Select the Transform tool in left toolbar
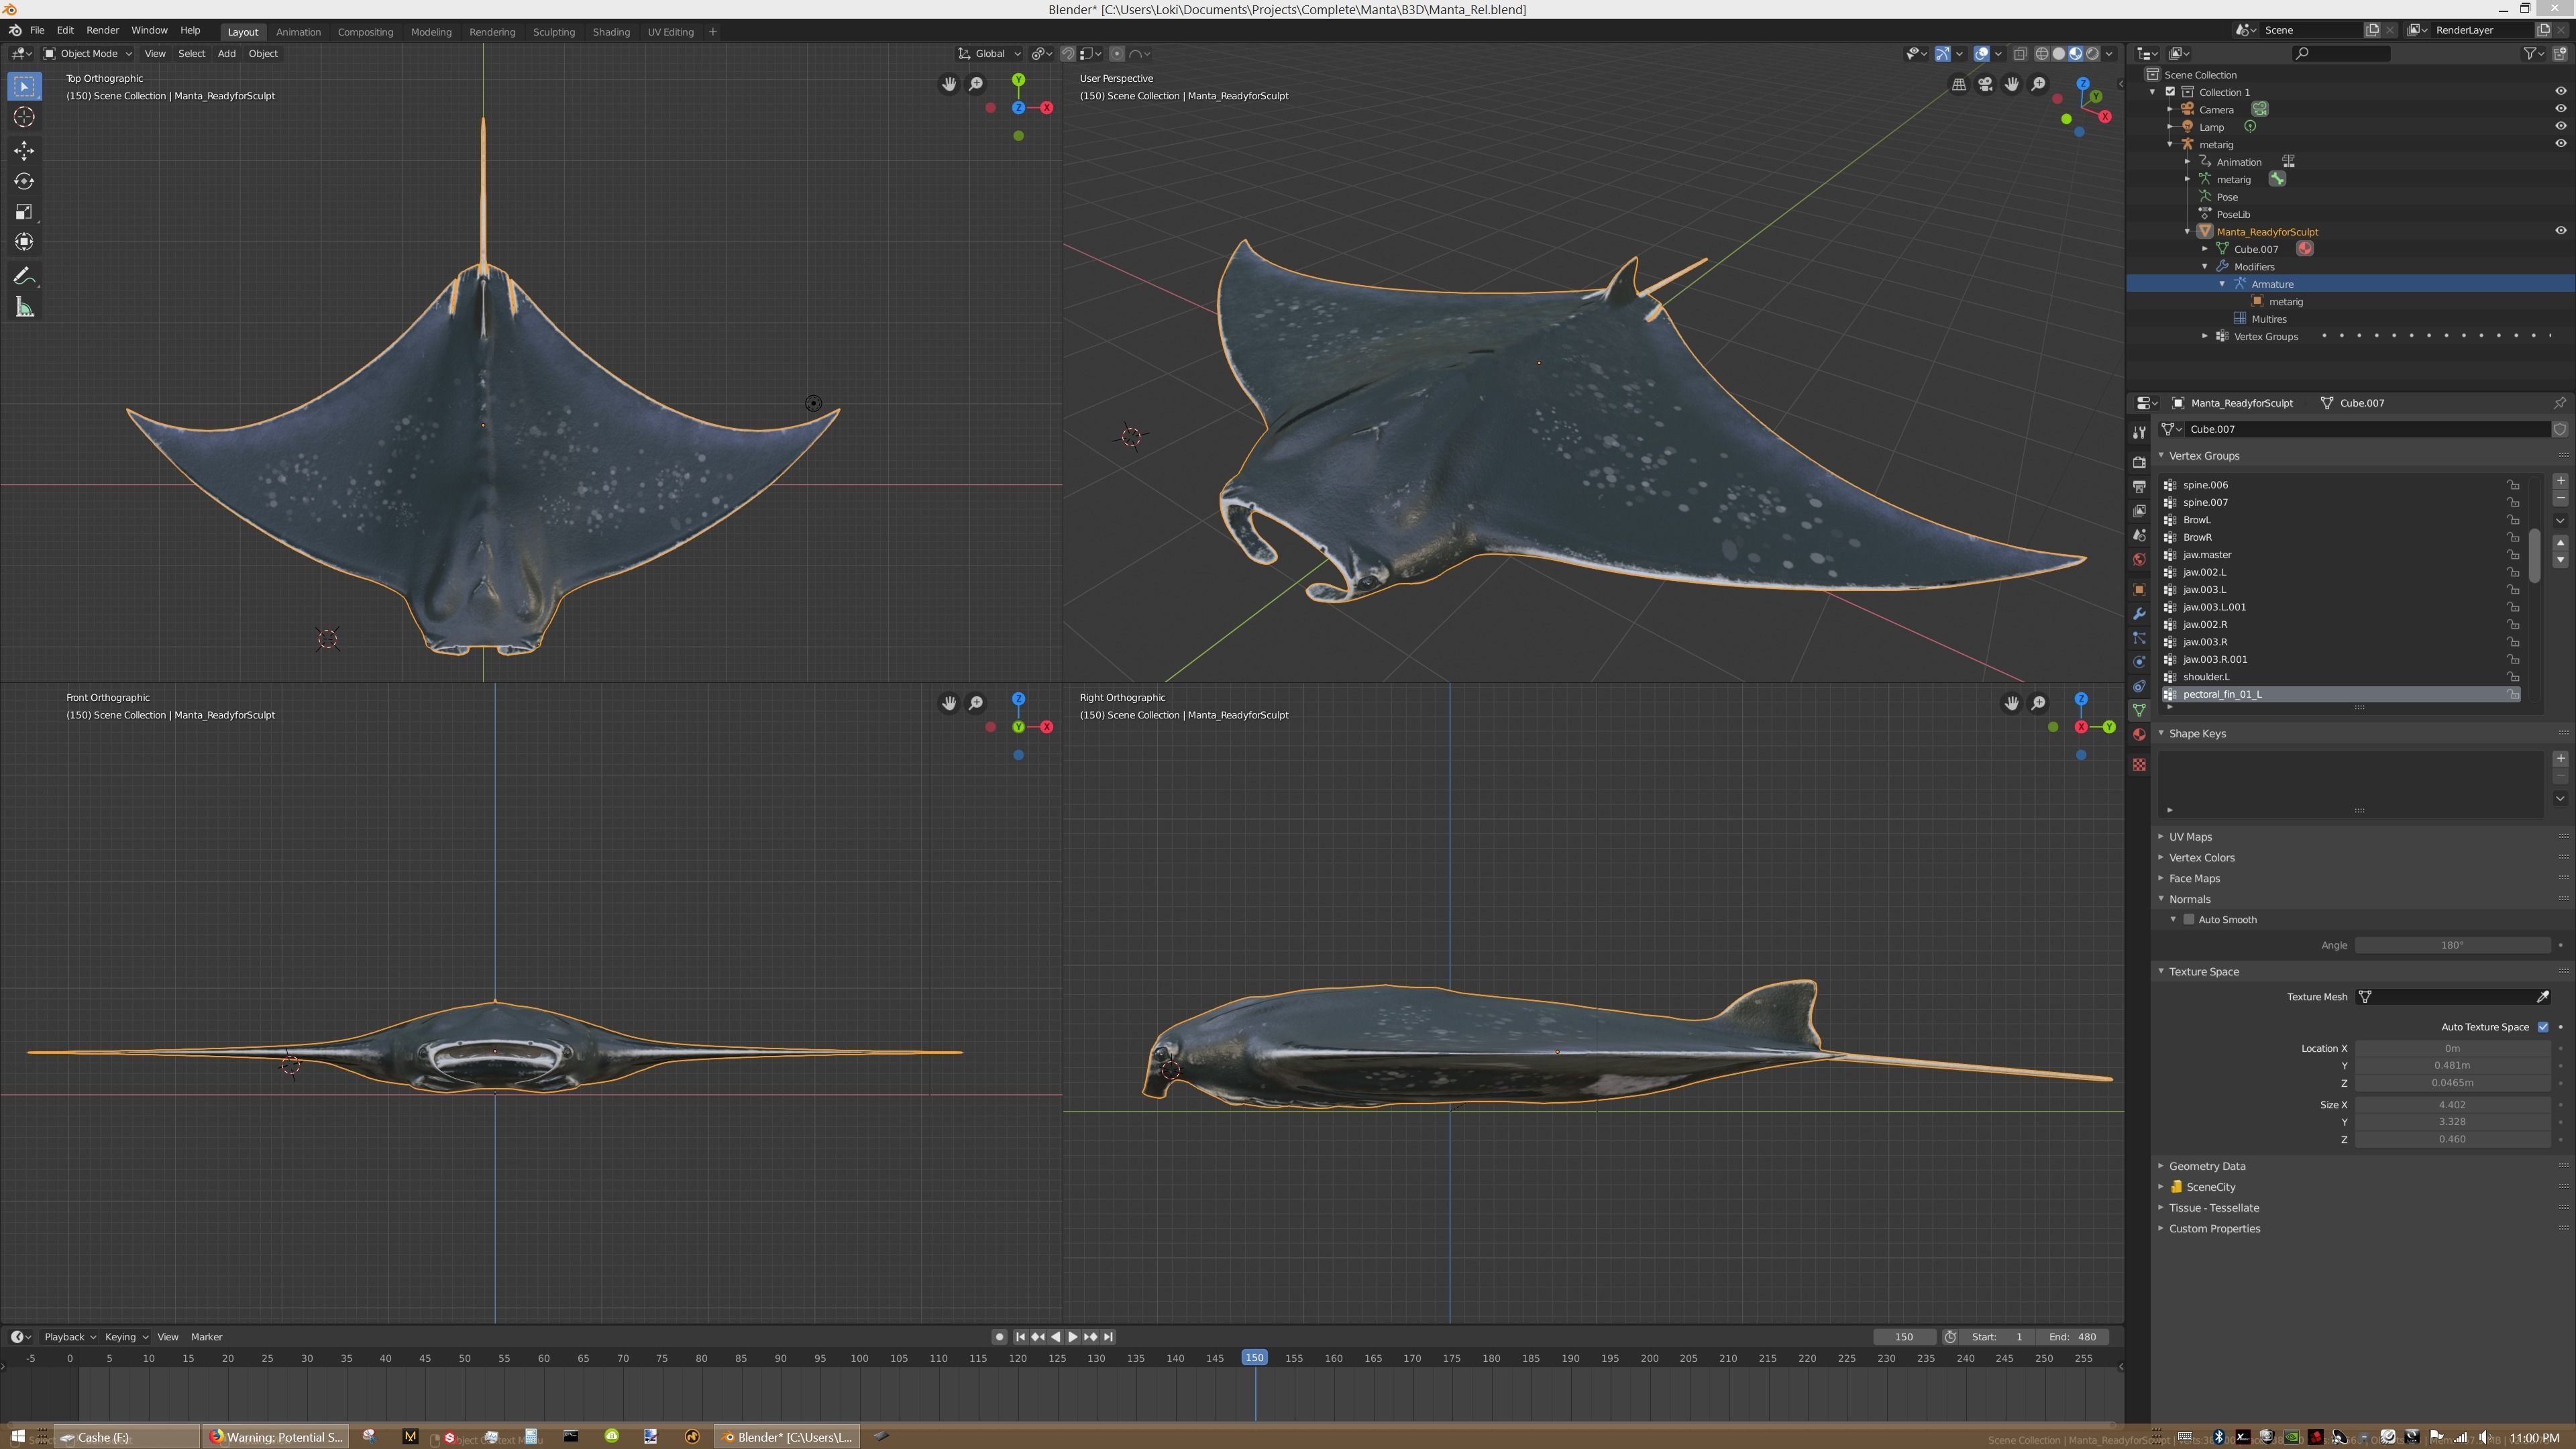The width and height of the screenshot is (2576, 1449). (24, 242)
